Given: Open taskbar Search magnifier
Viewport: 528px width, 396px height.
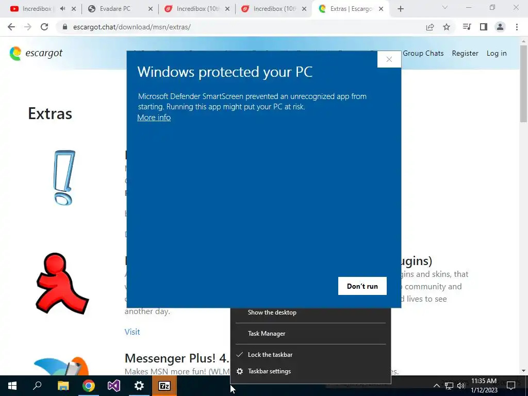Looking at the screenshot, I should pos(37,386).
